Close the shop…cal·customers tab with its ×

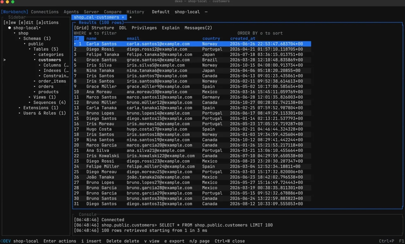click(123, 17)
